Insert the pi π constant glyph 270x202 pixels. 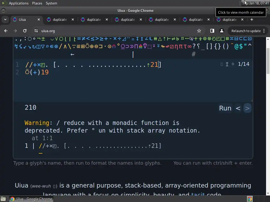tap(181, 46)
